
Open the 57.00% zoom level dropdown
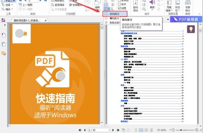[170, 130]
